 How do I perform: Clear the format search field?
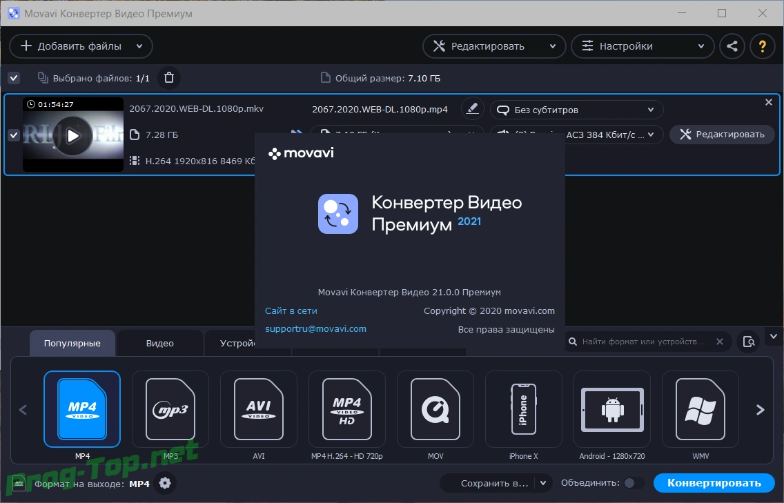click(720, 342)
